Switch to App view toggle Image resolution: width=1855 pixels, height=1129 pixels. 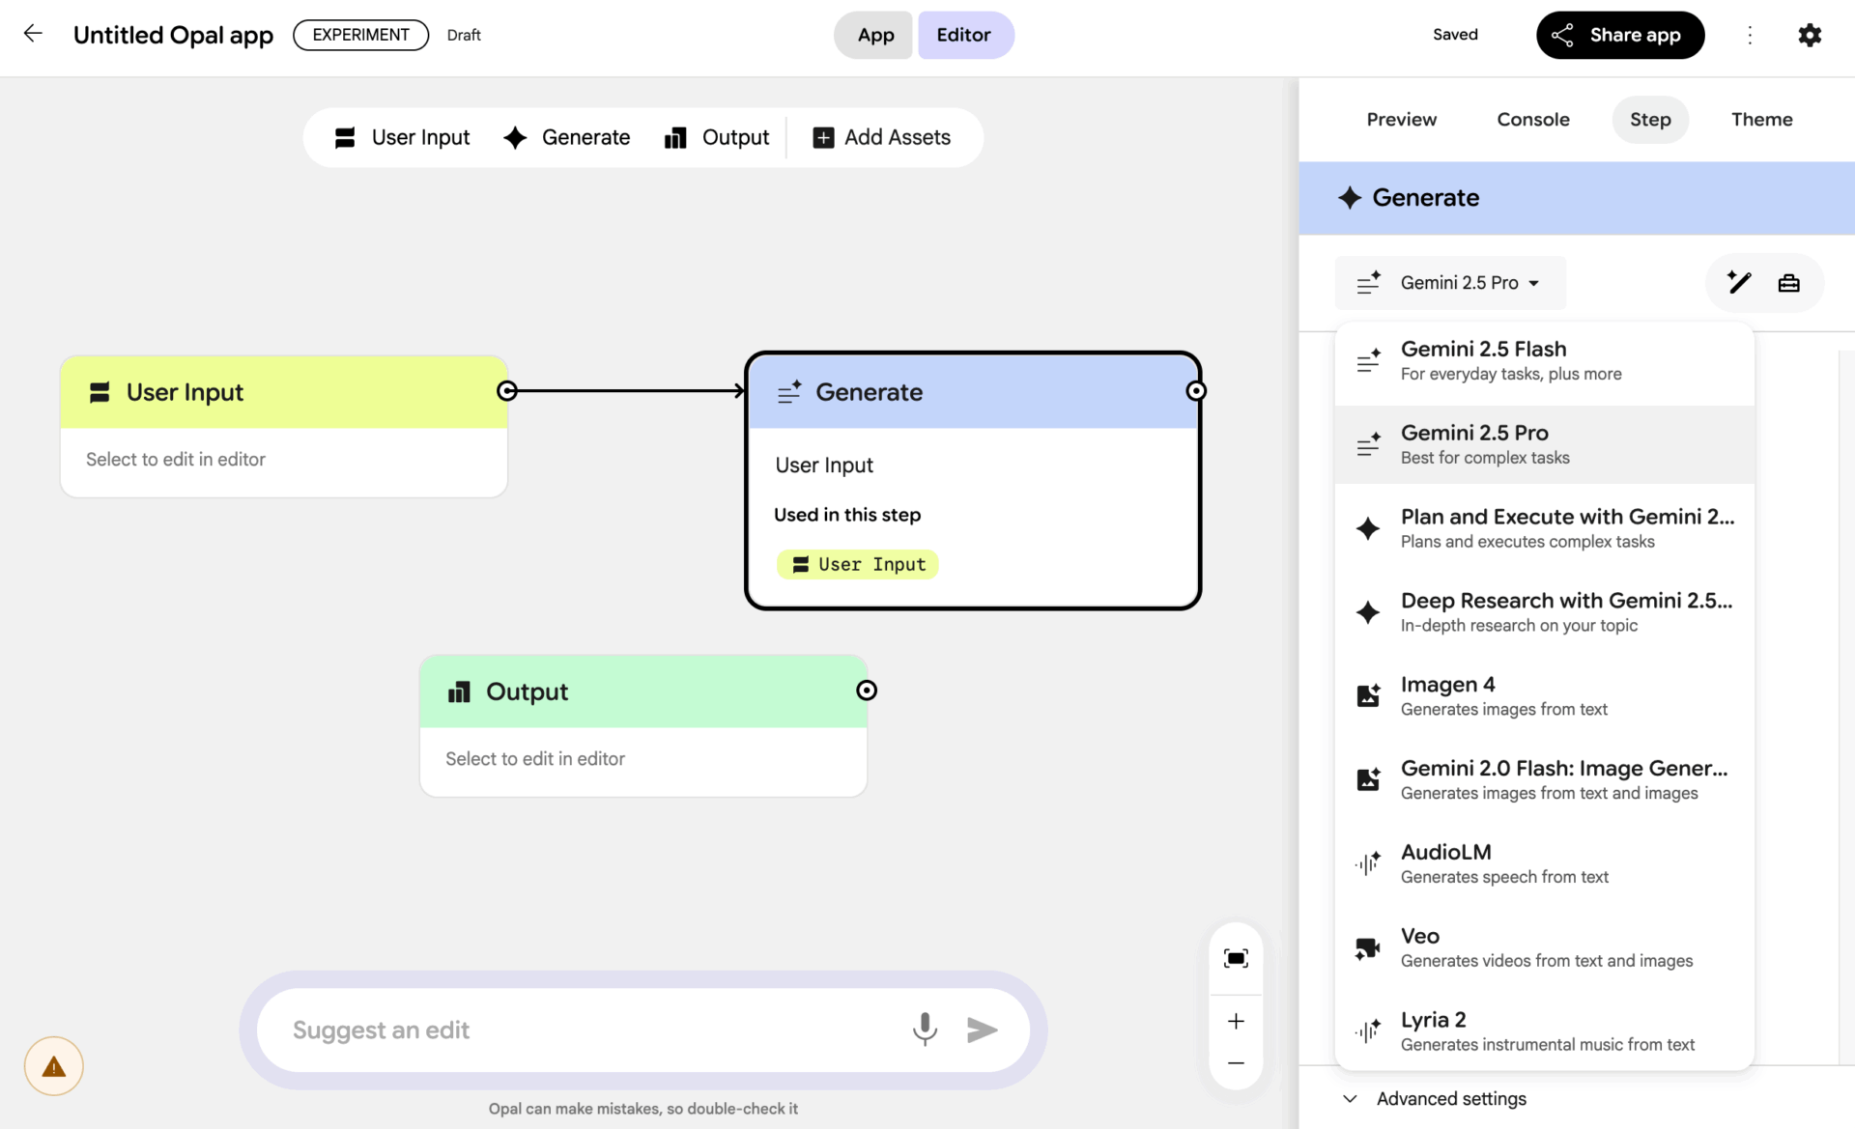874,35
